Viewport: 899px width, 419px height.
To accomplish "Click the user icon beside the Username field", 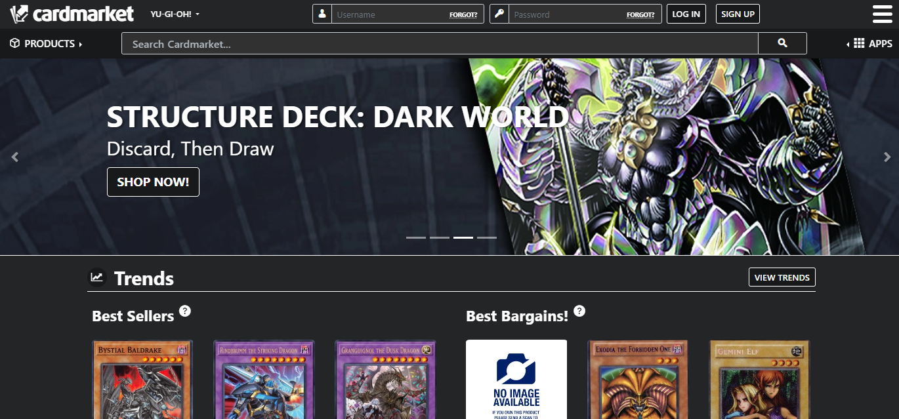I will tap(322, 14).
